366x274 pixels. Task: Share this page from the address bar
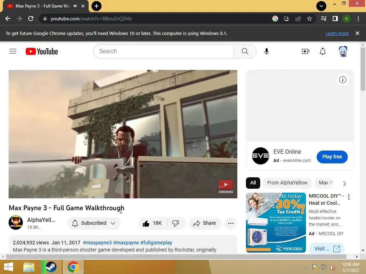click(x=298, y=19)
